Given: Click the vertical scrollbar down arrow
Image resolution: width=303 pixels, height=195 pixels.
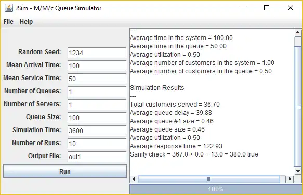Looking at the screenshot, I should (298, 171).
